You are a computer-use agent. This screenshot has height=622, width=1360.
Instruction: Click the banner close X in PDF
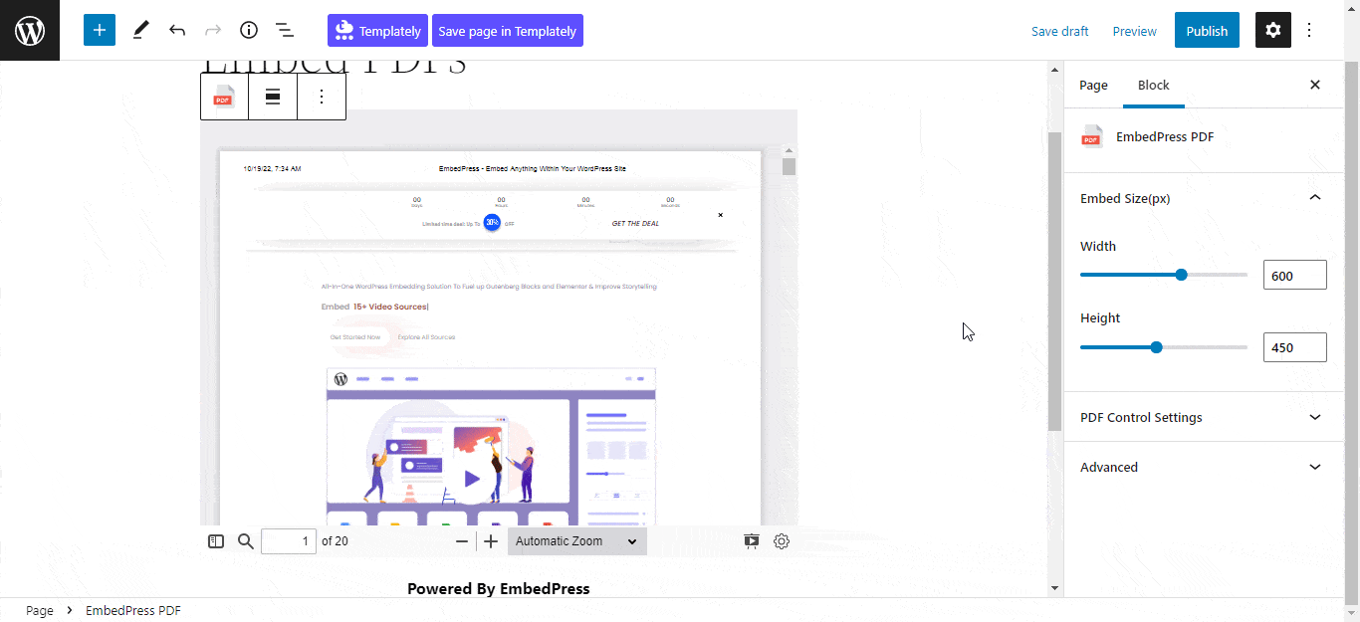tap(721, 215)
